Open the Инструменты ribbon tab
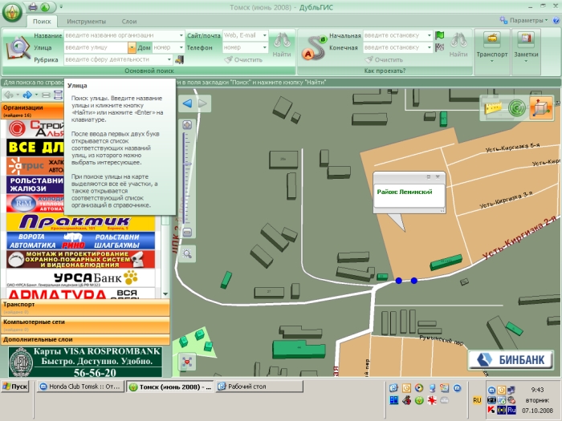This screenshot has width=562, height=421. click(87, 22)
